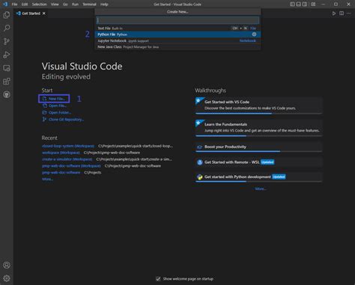Viewport: 355px width, 285px height.
Task: Open recent gmp-web-doc-software (Workspace) entry
Action: pos(71,166)
